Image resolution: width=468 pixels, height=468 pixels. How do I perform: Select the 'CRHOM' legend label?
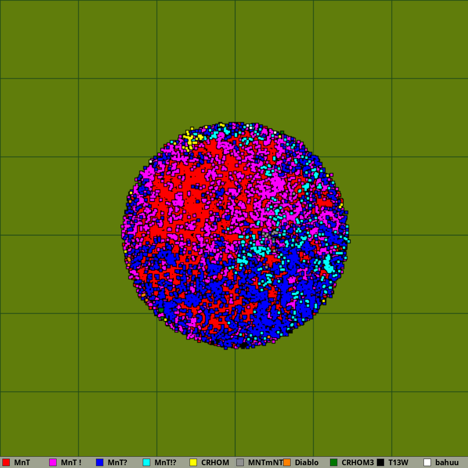215,462
